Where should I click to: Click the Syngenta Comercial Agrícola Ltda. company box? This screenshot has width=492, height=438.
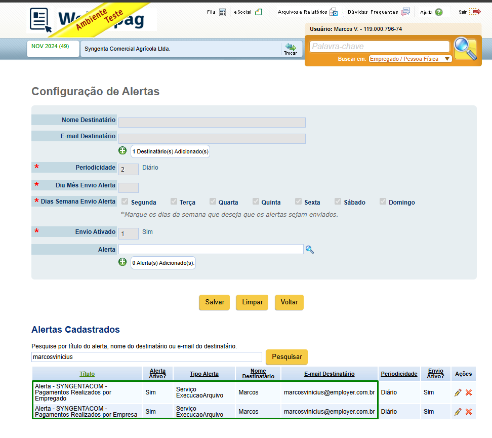coord(191,49)
